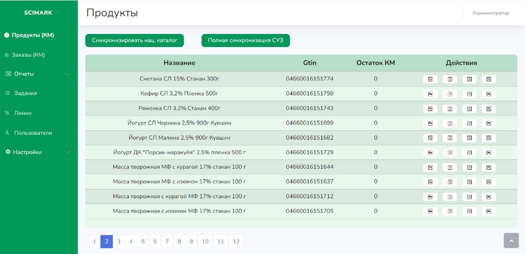The width and height of the screenshot is (525, 254).
Task: Click the third action icon in the Кефир СЛ 3,2% row
Action: click(x=470, y=94)
